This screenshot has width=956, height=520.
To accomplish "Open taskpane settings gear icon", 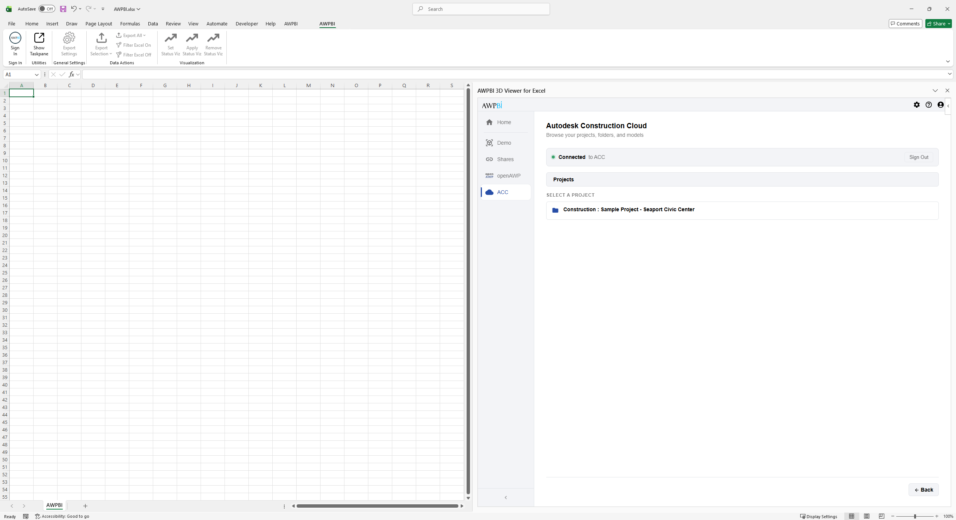I will pos(917,105).
